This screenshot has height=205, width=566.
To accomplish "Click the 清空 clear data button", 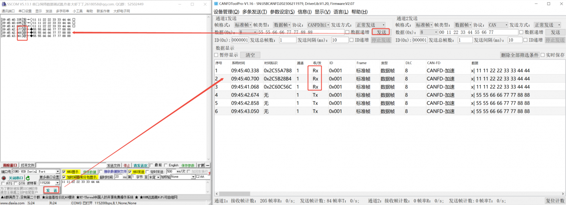I will point(250,55).
